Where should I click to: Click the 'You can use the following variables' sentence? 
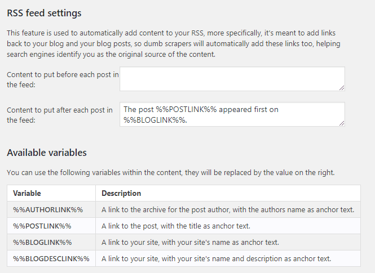[170, 172]
